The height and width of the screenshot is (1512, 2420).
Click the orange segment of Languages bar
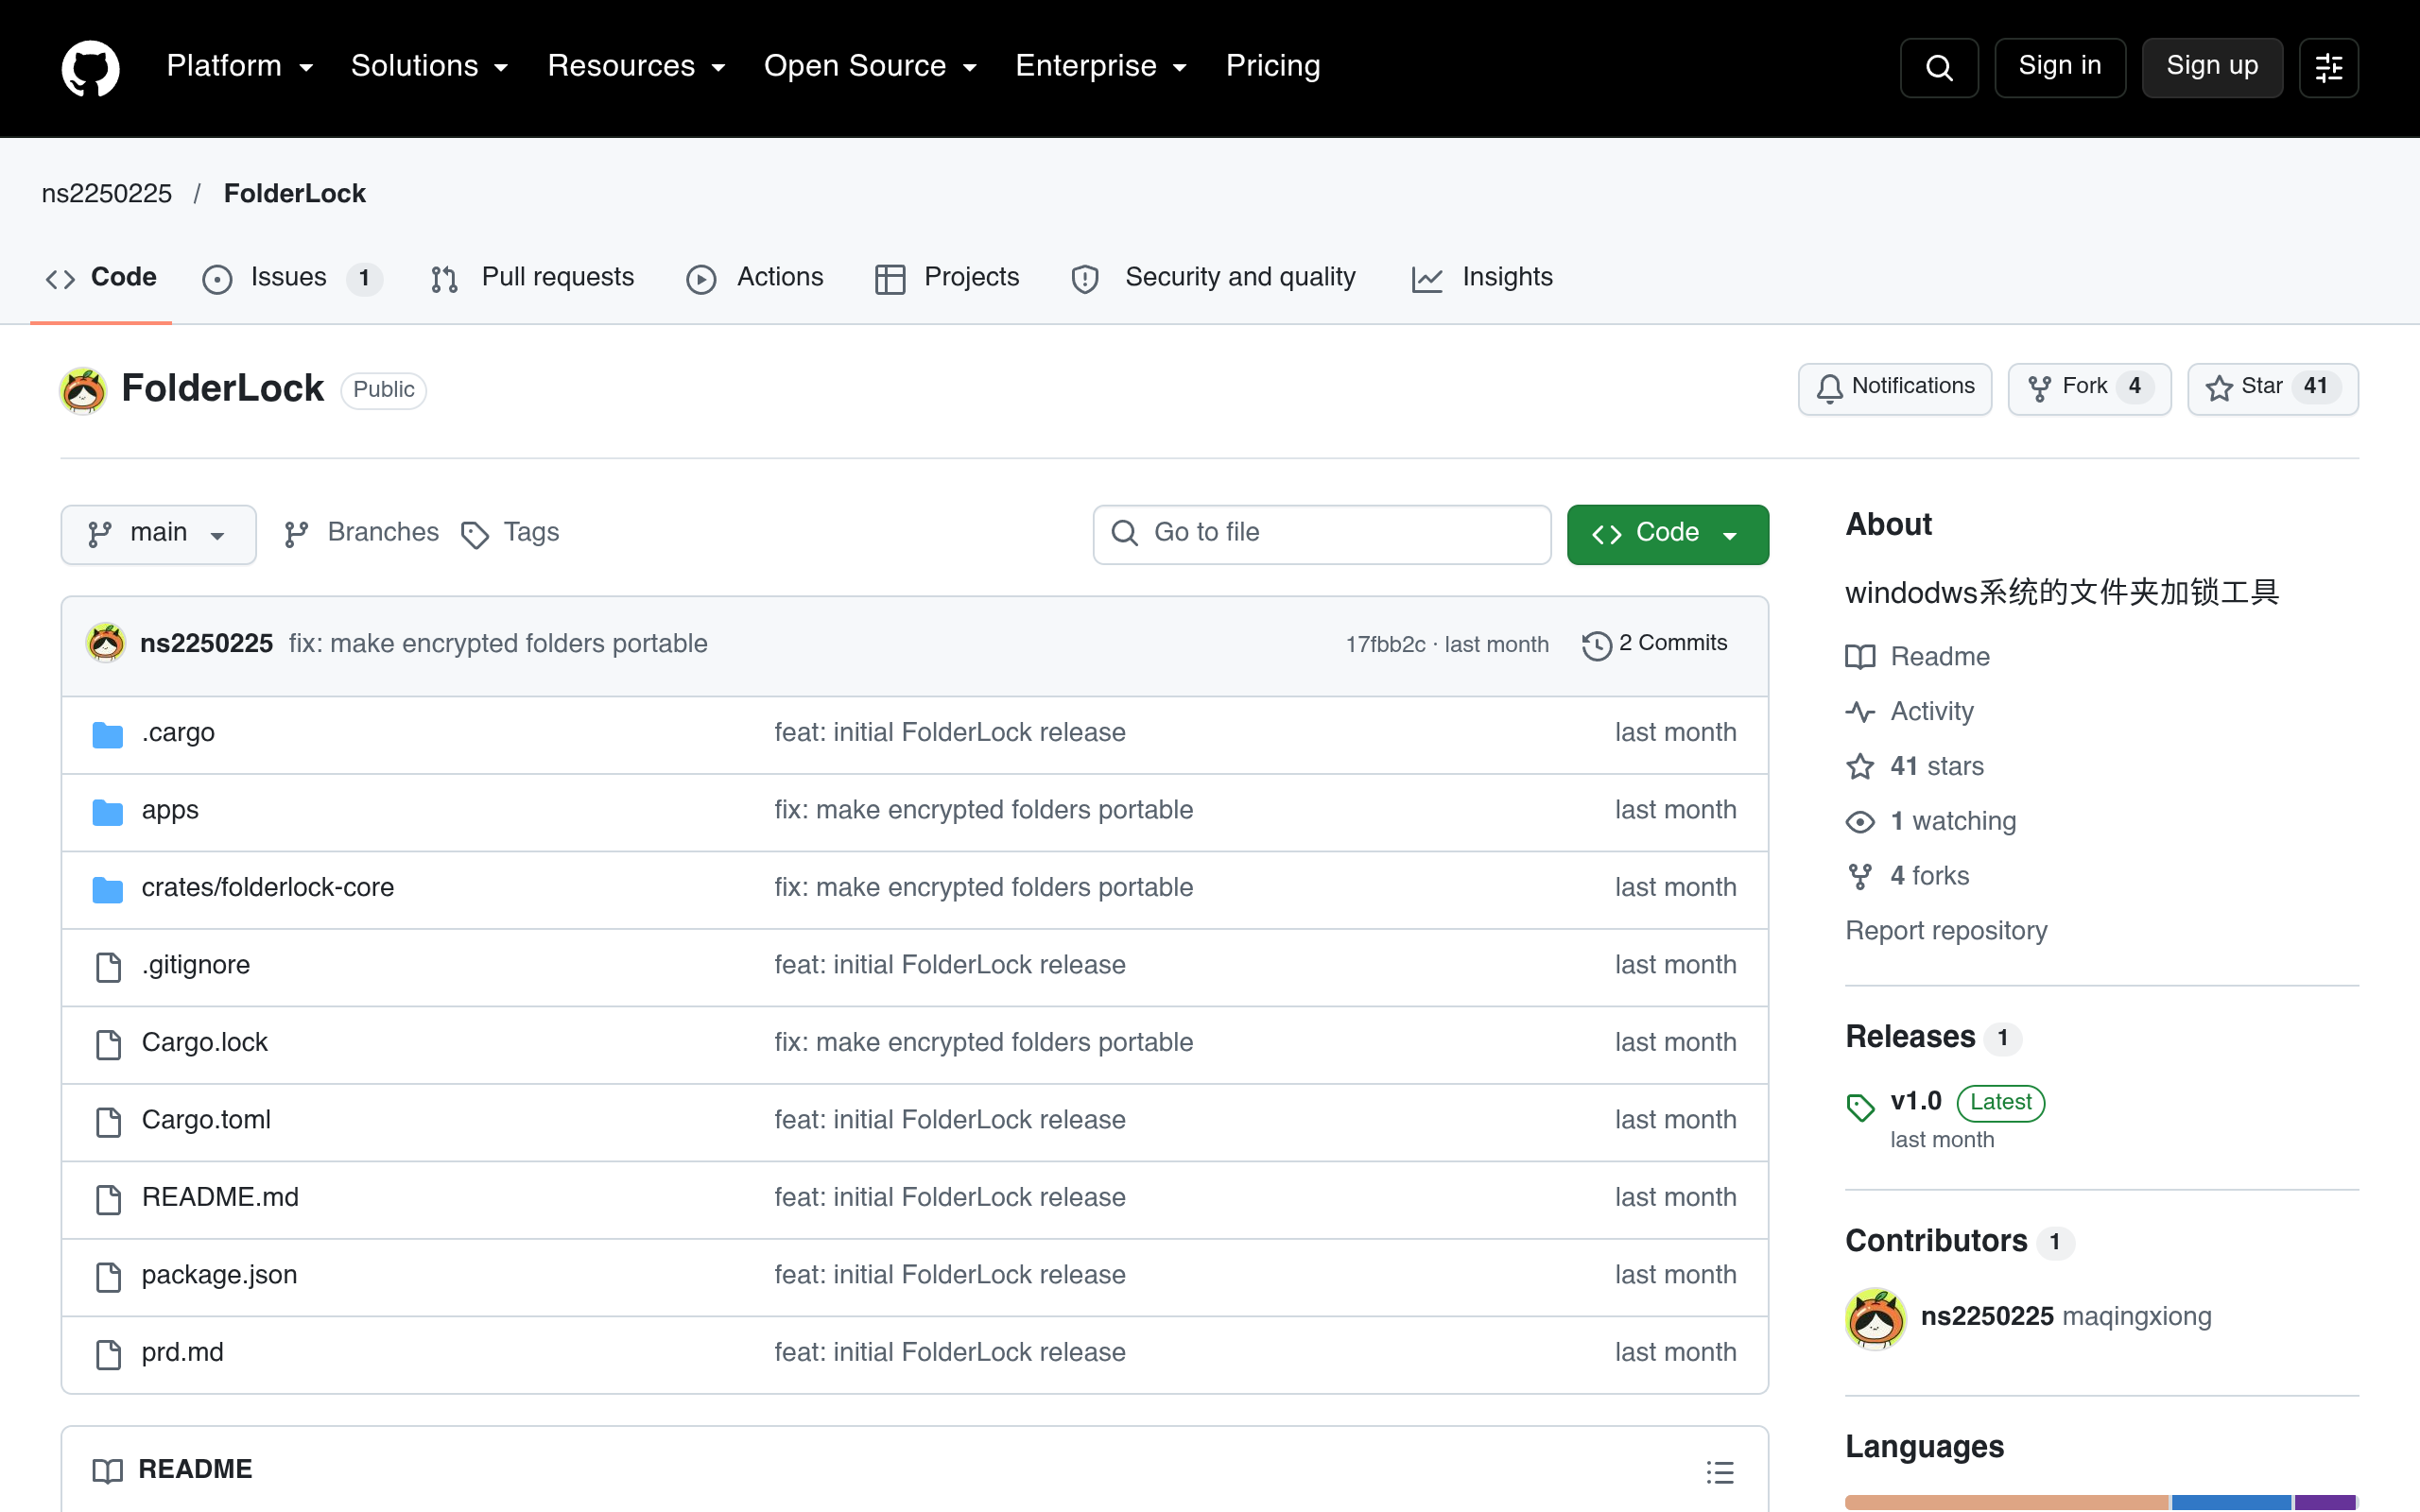[2006, 1502]
